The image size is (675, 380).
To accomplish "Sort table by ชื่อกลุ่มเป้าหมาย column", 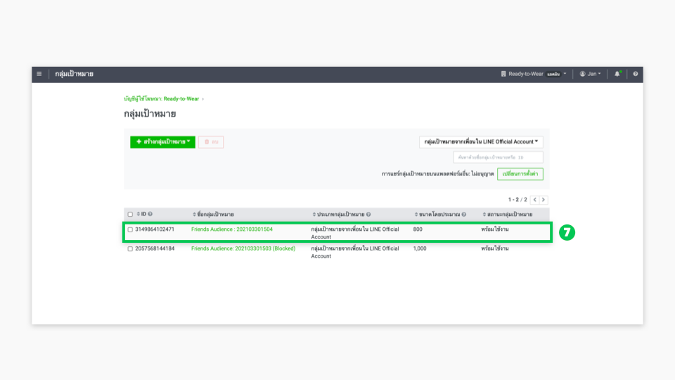I will (213, 214).
